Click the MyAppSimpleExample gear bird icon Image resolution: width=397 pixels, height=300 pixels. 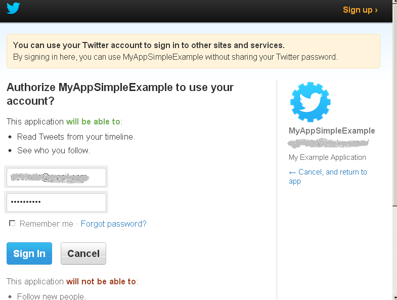coord(310,102)
